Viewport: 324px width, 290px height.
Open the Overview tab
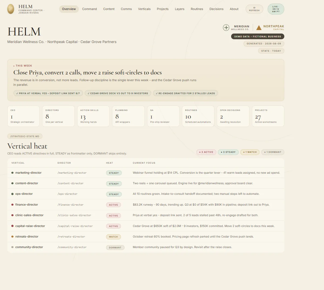tap(69, 9)
